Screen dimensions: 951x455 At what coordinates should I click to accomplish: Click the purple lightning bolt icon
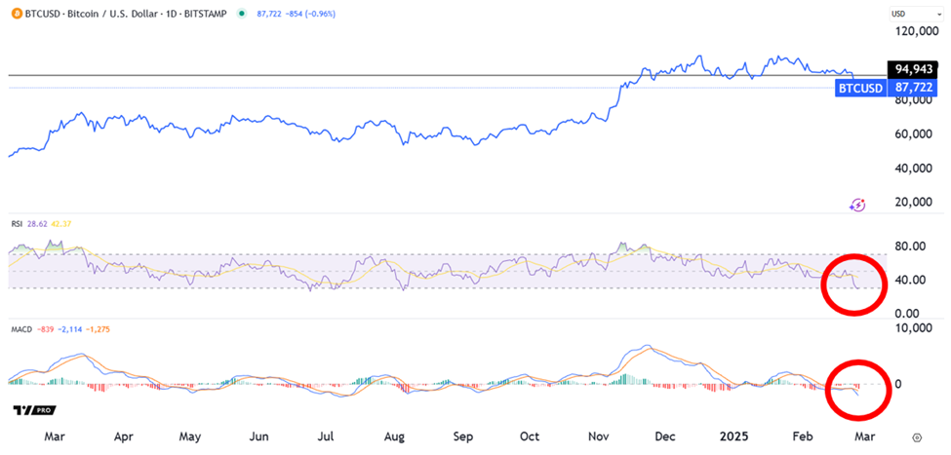857,205
